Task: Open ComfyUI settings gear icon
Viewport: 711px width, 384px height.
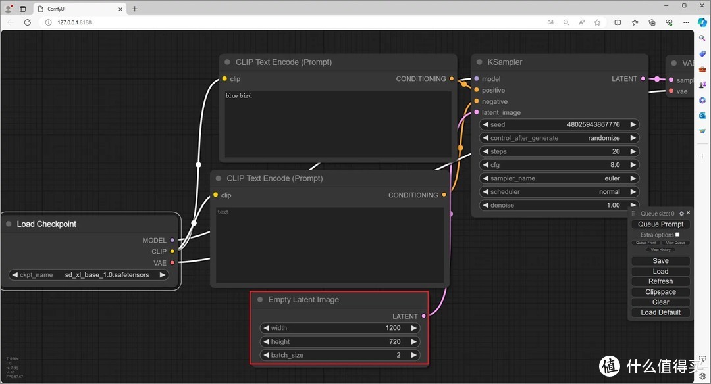Action: tap(681, 213)
